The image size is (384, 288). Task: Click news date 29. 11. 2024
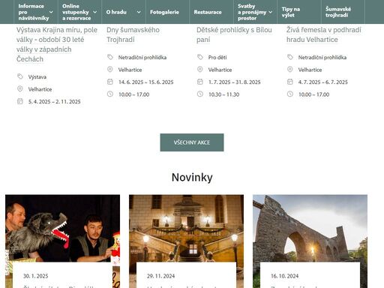pyautogui.click(x=160, y=276)
